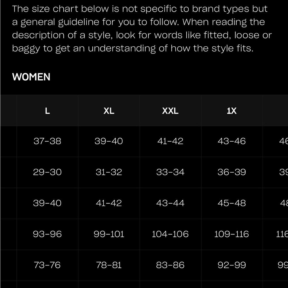Click the 31-32 measurement cell
The image size is (288, 288).
click(x=109, y=172)
